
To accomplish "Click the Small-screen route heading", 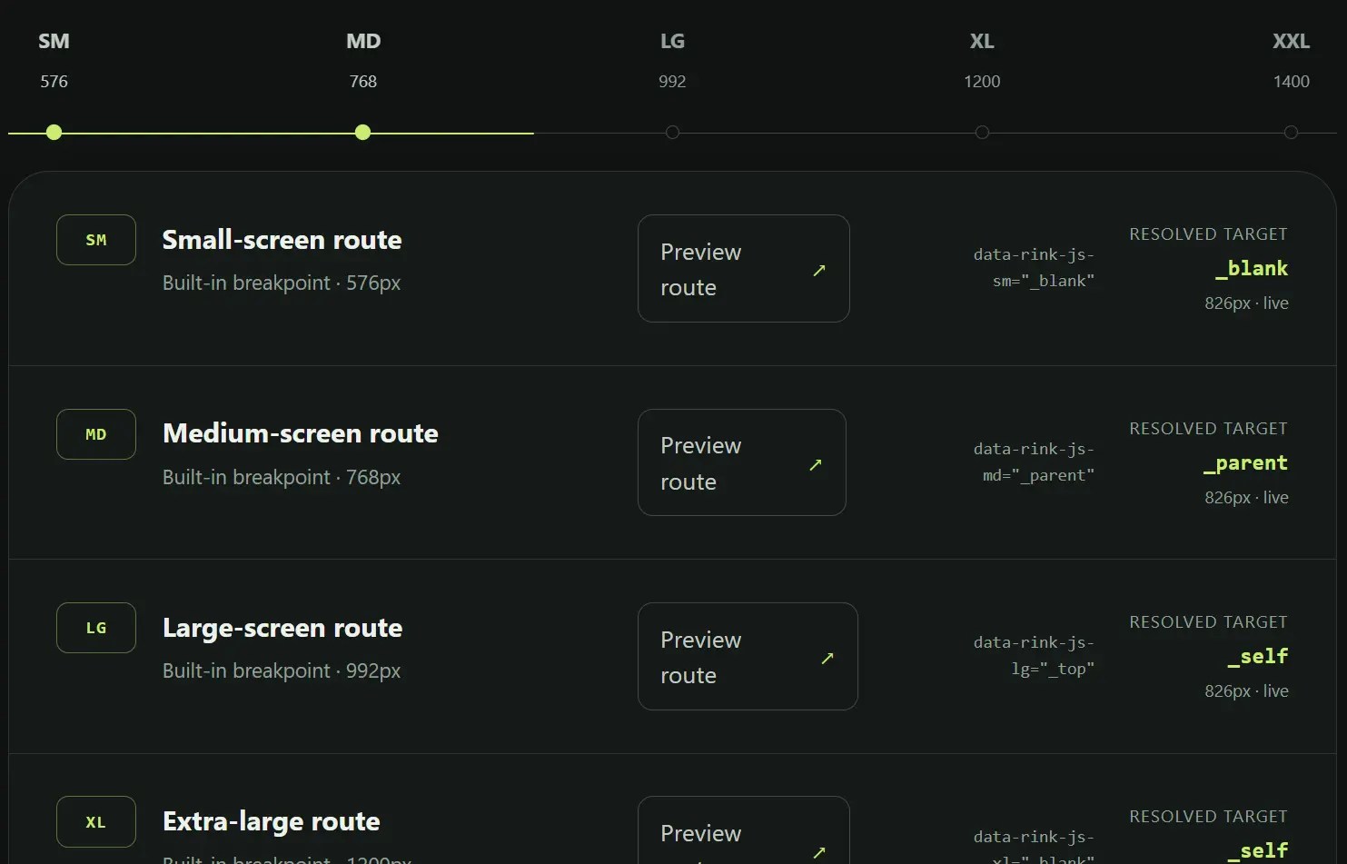I will [282, 240].
